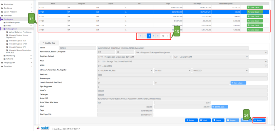Click Lihat Detail for akun 511122
Viewport: 275px width, 131px height.
255,16
